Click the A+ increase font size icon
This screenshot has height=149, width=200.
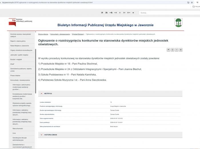[x=124, y=13]
